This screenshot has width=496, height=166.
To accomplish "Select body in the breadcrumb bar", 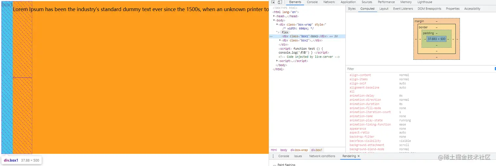I will 283,150.
